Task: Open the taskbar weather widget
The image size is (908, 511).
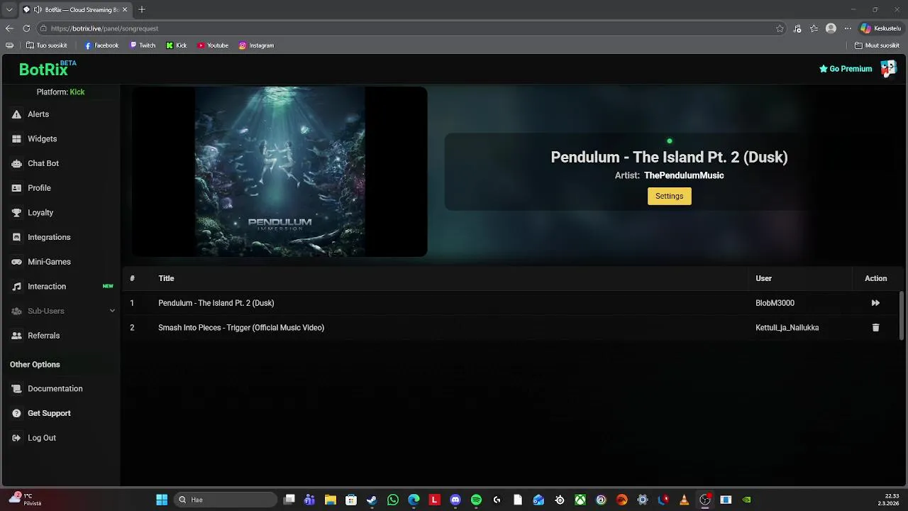Action: point(25,499)
